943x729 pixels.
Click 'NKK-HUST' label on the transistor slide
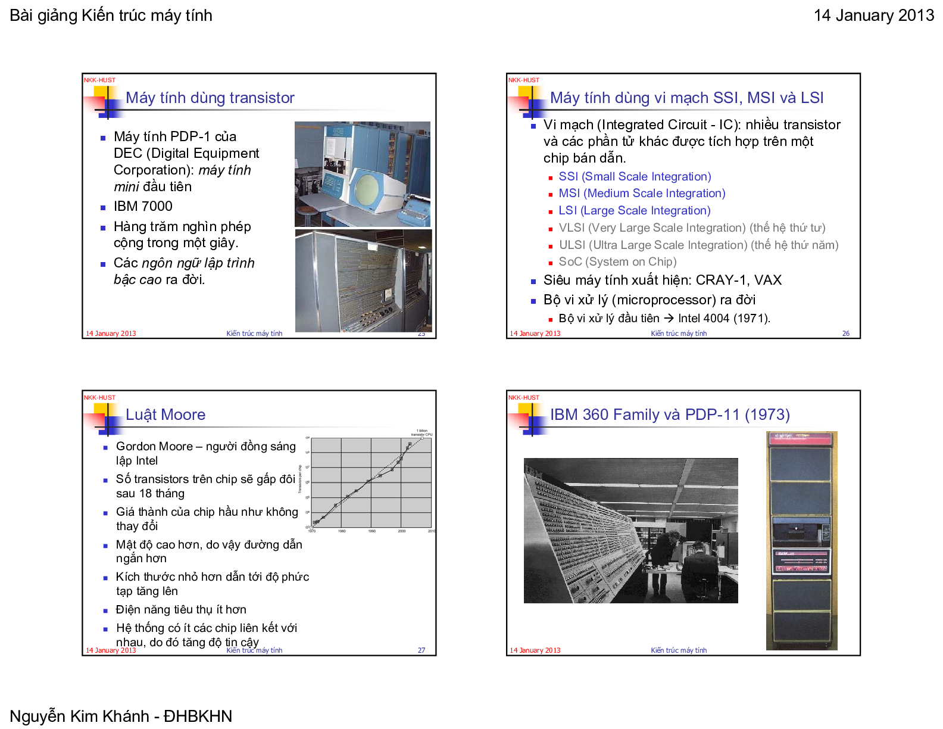pos(99,80)
